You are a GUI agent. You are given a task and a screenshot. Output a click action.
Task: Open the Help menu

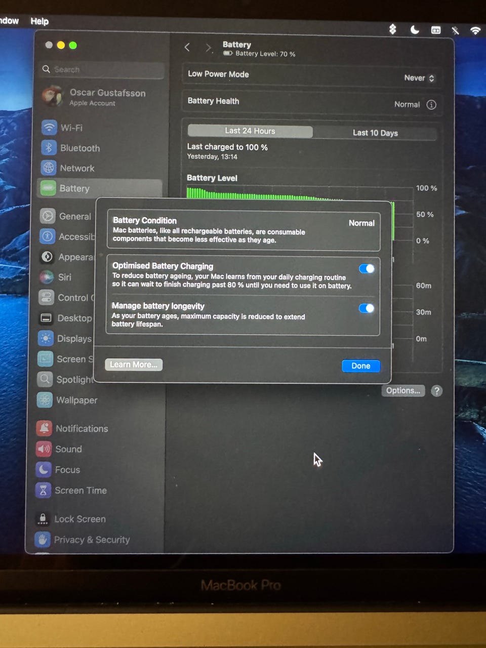click(x=39, y=21)
